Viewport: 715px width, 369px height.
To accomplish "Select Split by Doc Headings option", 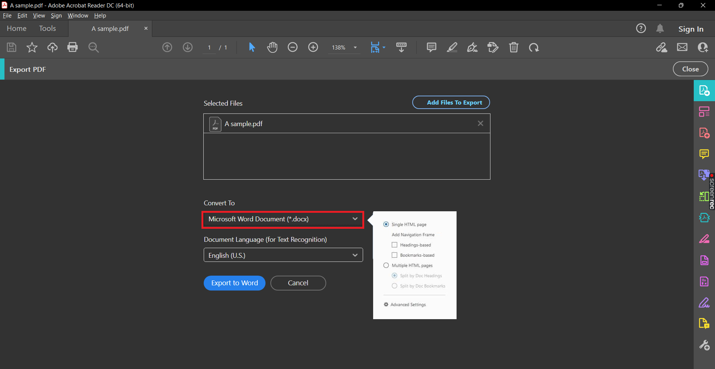I will coord(394,276).
